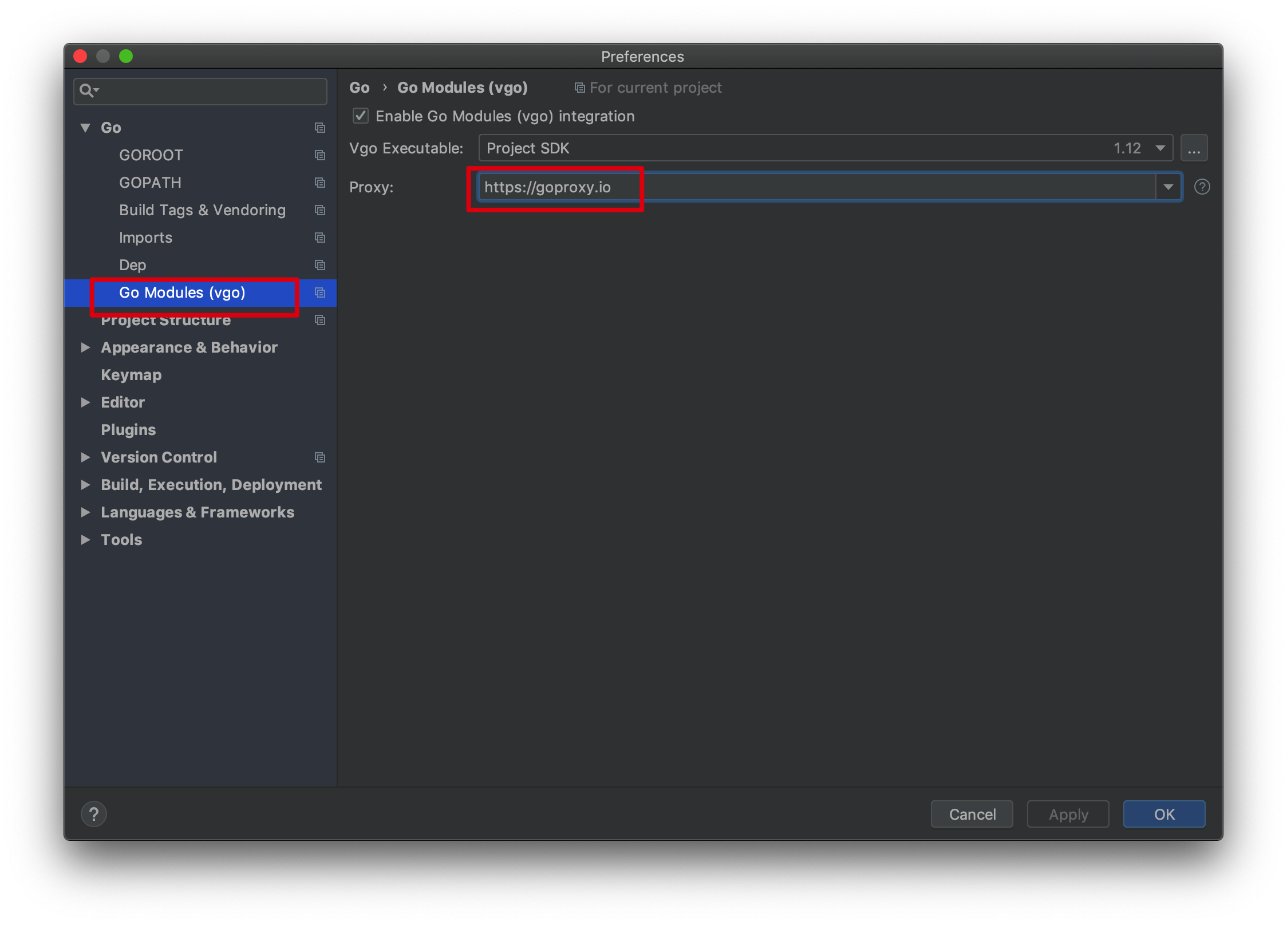This screenshot has height=925, width=1287.
Task: Click the project-level icon beside Build Tags & Vendoring
Action: pos(320,210)
